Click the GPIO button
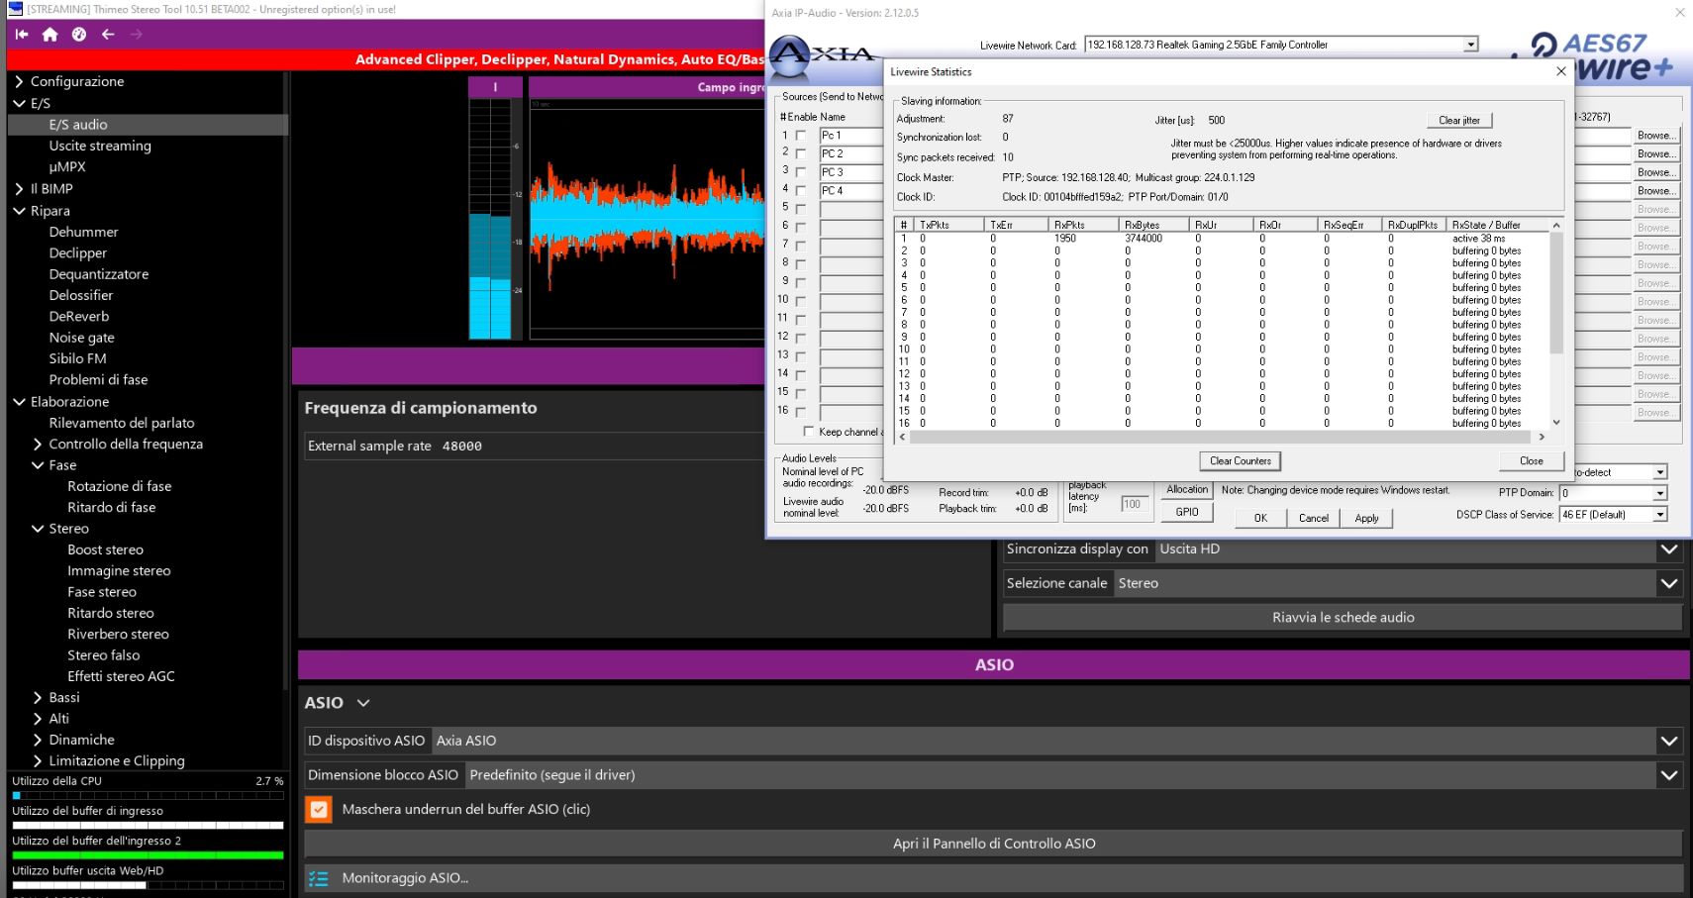This screenshot has width=1693, height=898. coord(1187,512)
